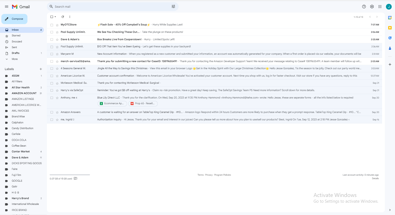Screen dimensions: 395x215
Task: Open Contacts side panel
Action: (390, 48)
